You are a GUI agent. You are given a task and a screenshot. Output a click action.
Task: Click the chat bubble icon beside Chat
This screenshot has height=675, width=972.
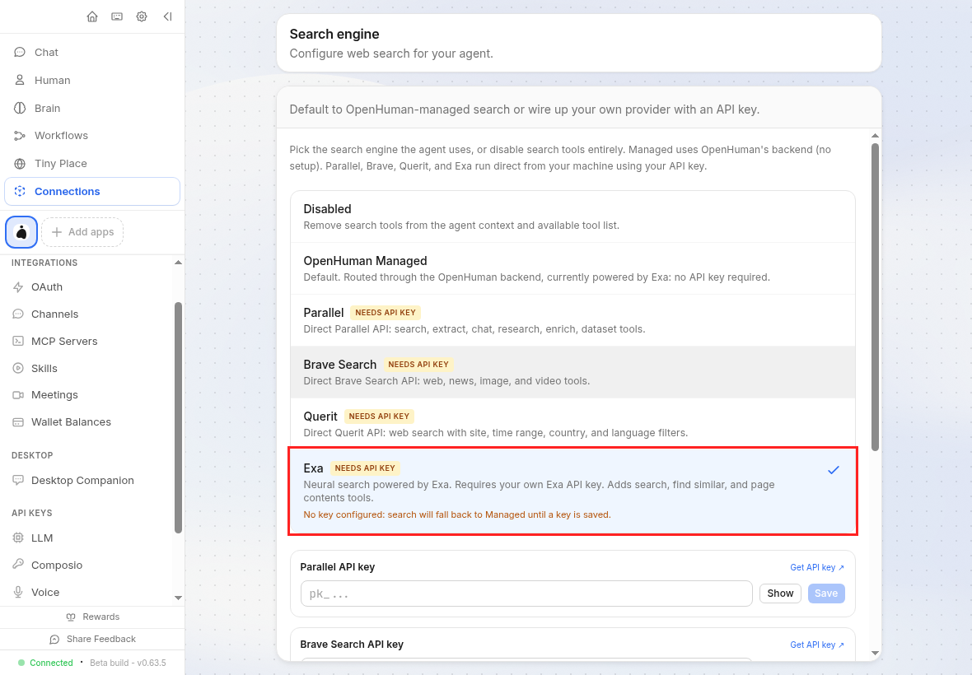[20, 53]
